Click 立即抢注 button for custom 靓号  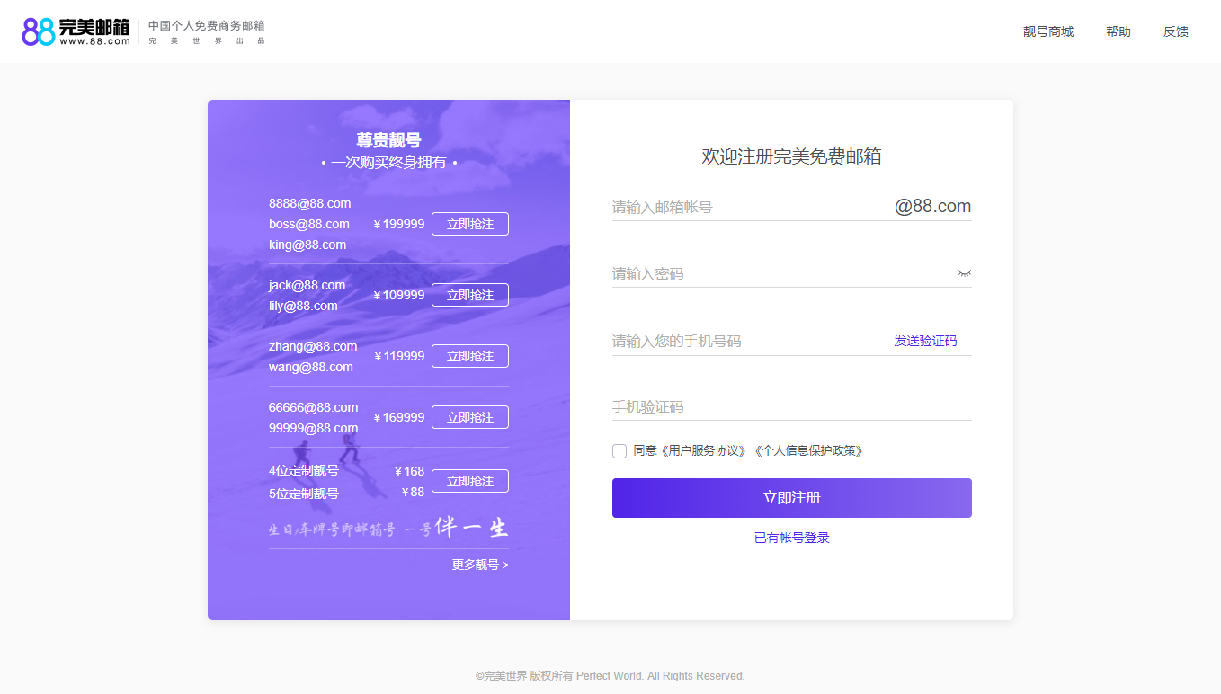pos(470,481)
